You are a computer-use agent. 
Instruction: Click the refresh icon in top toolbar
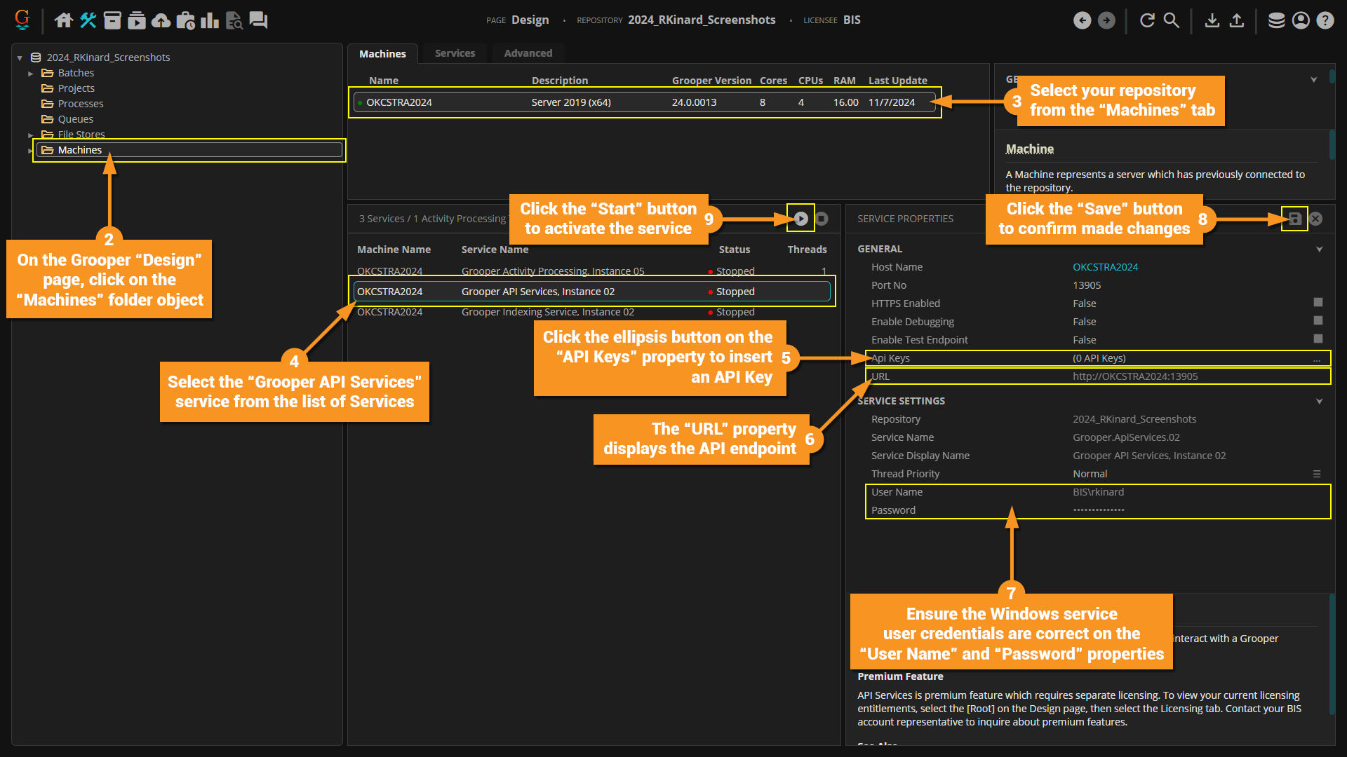[1147, 20]
